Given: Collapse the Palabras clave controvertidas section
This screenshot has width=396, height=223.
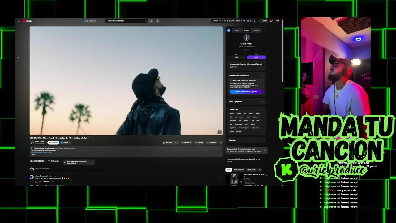Looking at the screenshot, I should tap(263, 75).
